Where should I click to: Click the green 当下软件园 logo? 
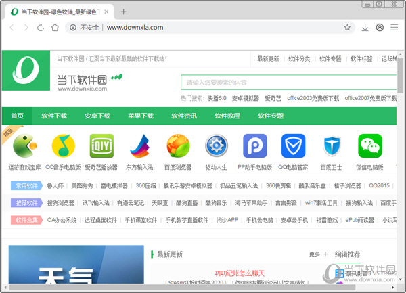point(26,70)
